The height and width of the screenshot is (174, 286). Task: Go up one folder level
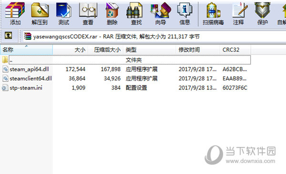(x=9, y=35)
